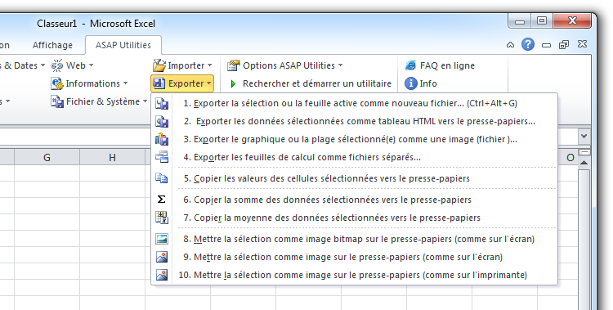Click the Exporter floppy disk icon
The height and width of the screenshot is (310, 613).
click(x=159, y=83)
